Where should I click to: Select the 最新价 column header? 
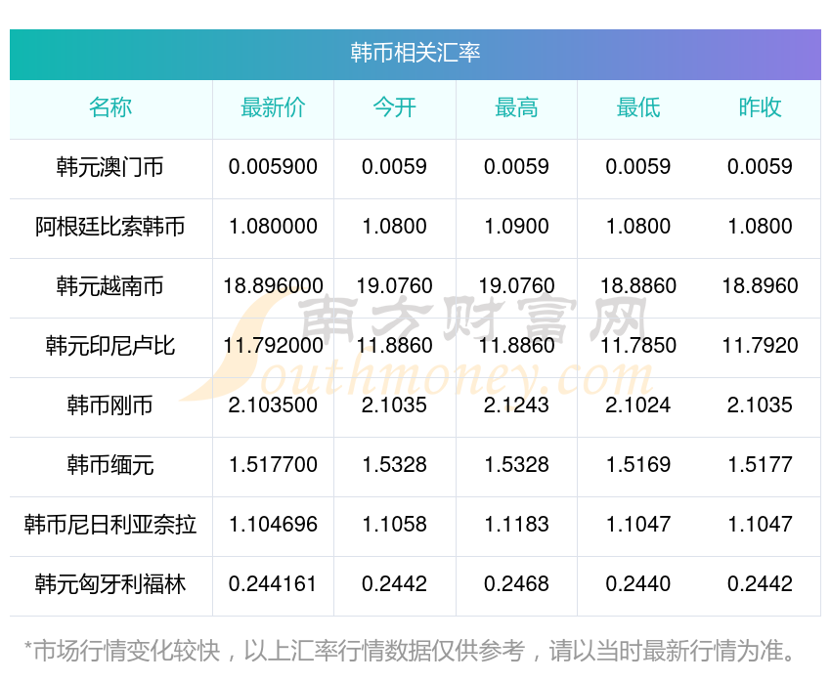[273, 107]
